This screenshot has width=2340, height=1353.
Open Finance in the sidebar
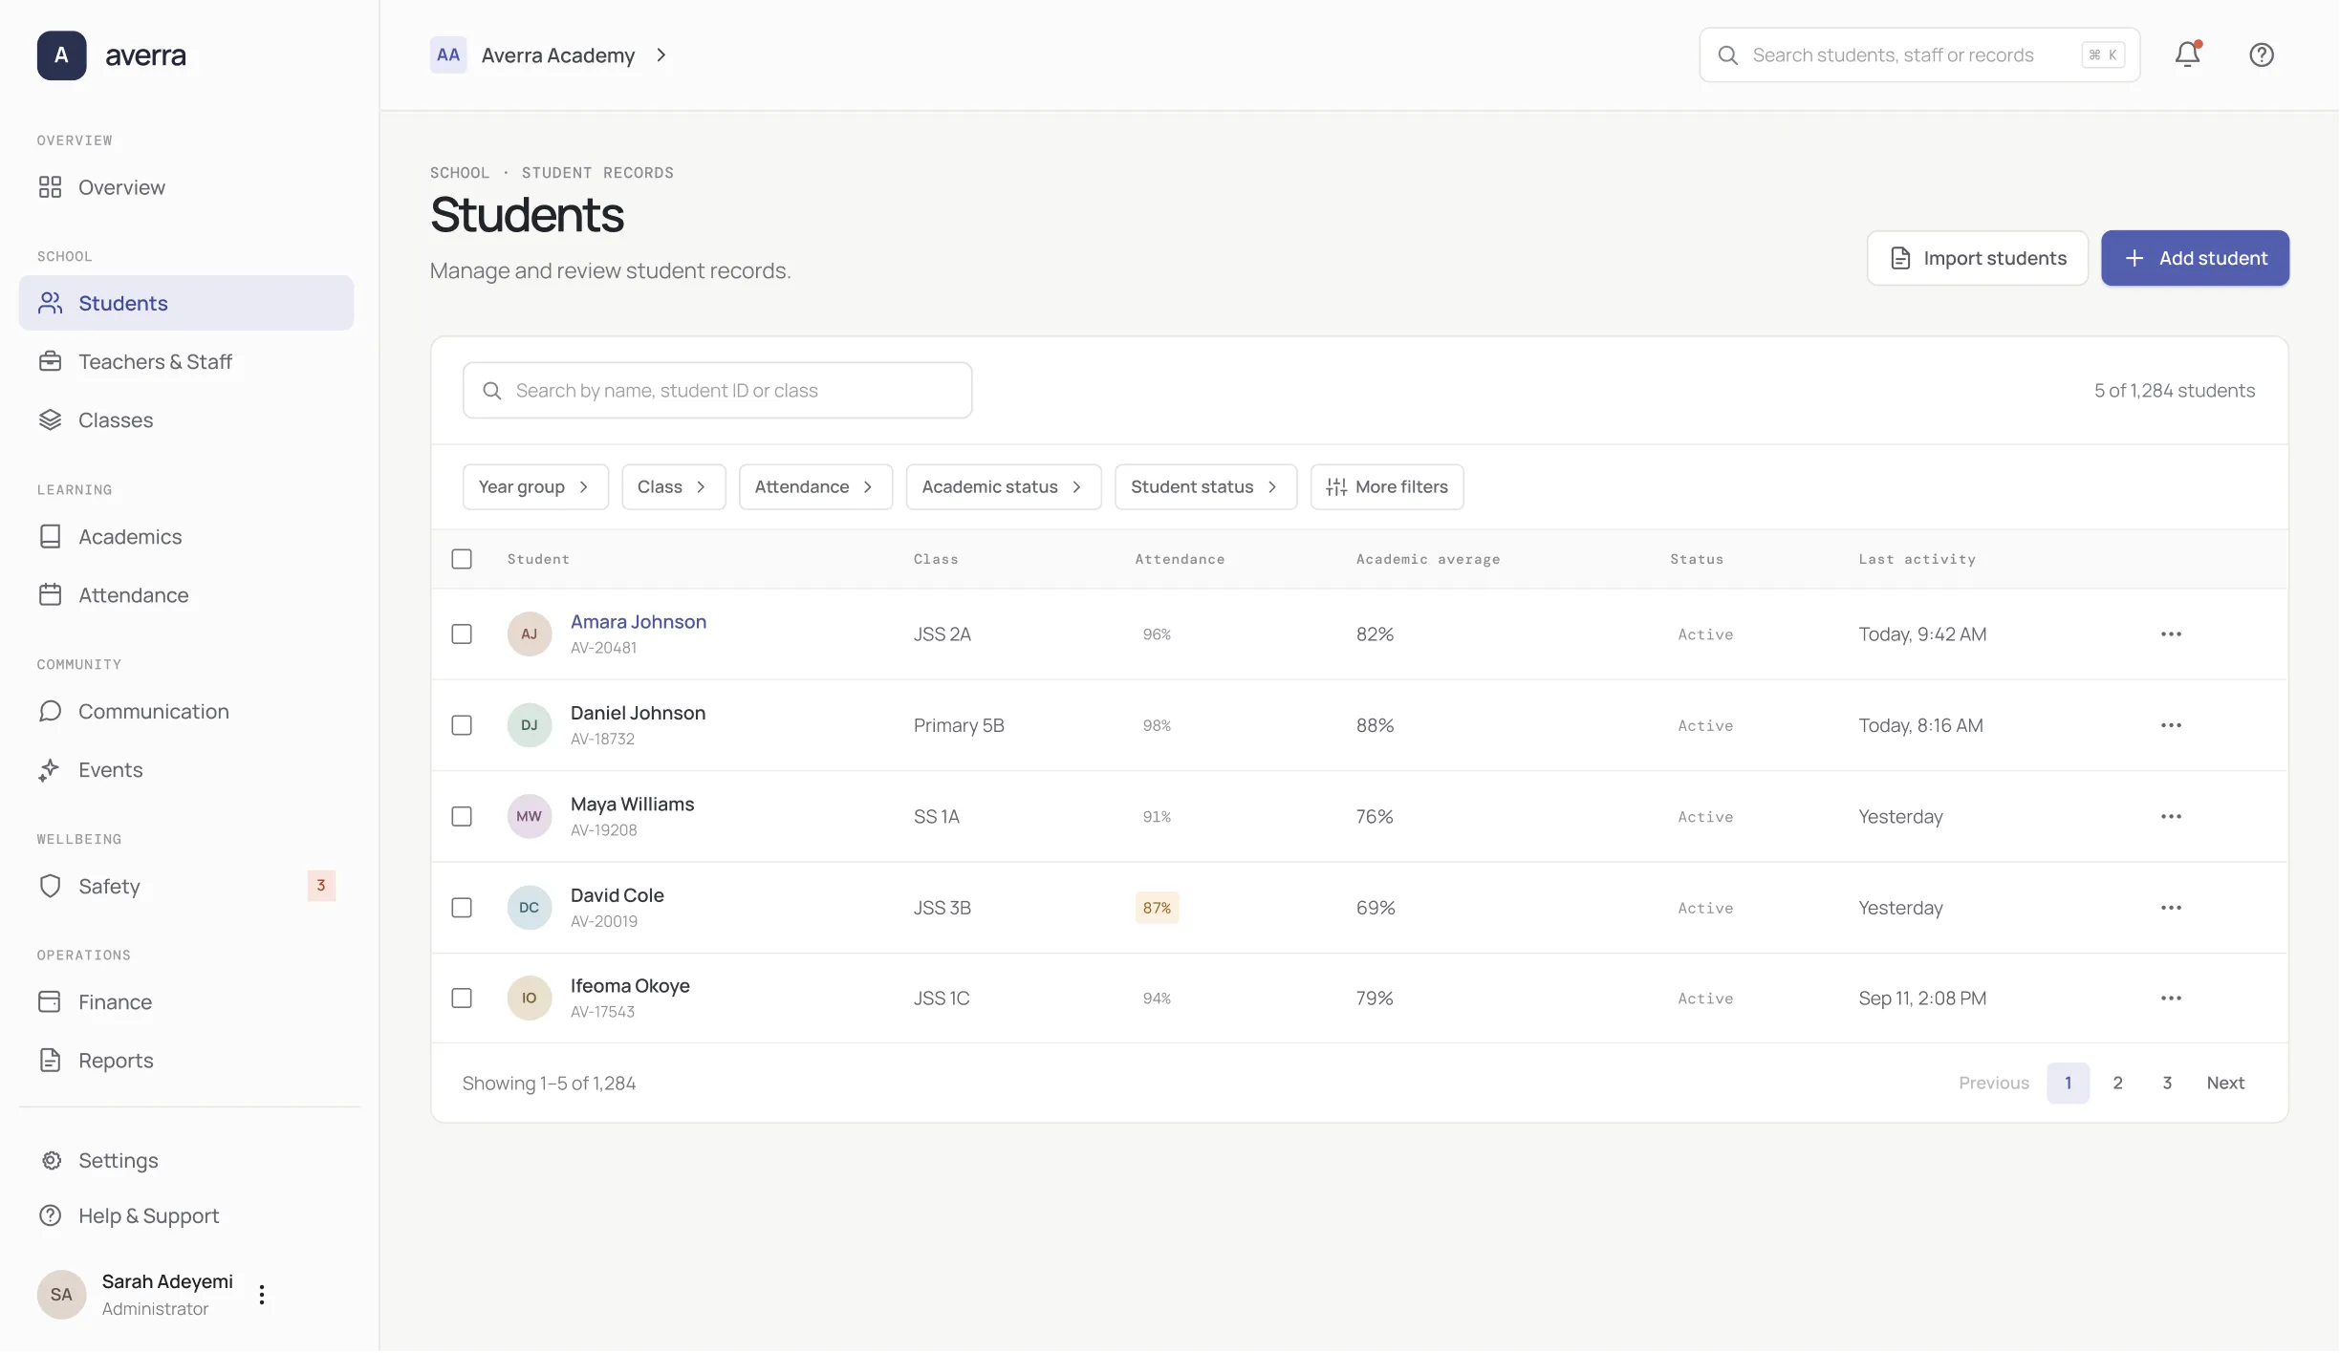point(186,1001)
